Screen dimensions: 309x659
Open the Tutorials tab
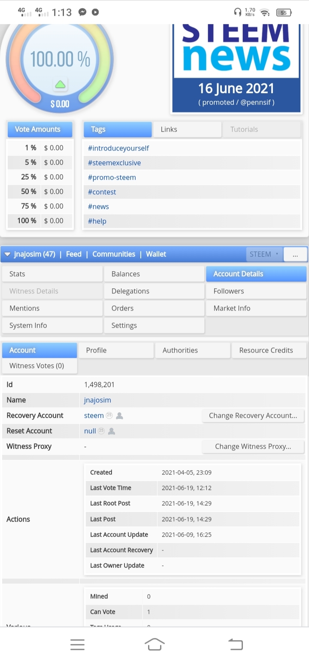pos(261,129)
